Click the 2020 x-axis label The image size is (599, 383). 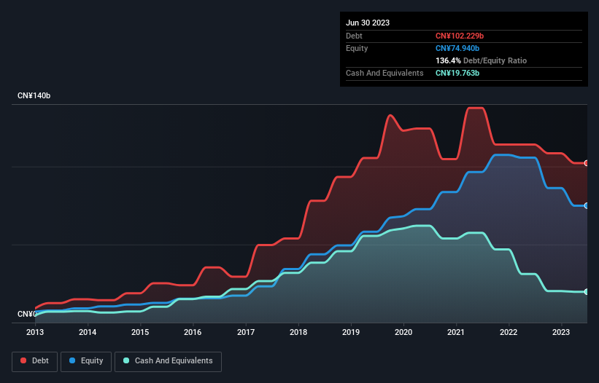[x=403, y=332]
